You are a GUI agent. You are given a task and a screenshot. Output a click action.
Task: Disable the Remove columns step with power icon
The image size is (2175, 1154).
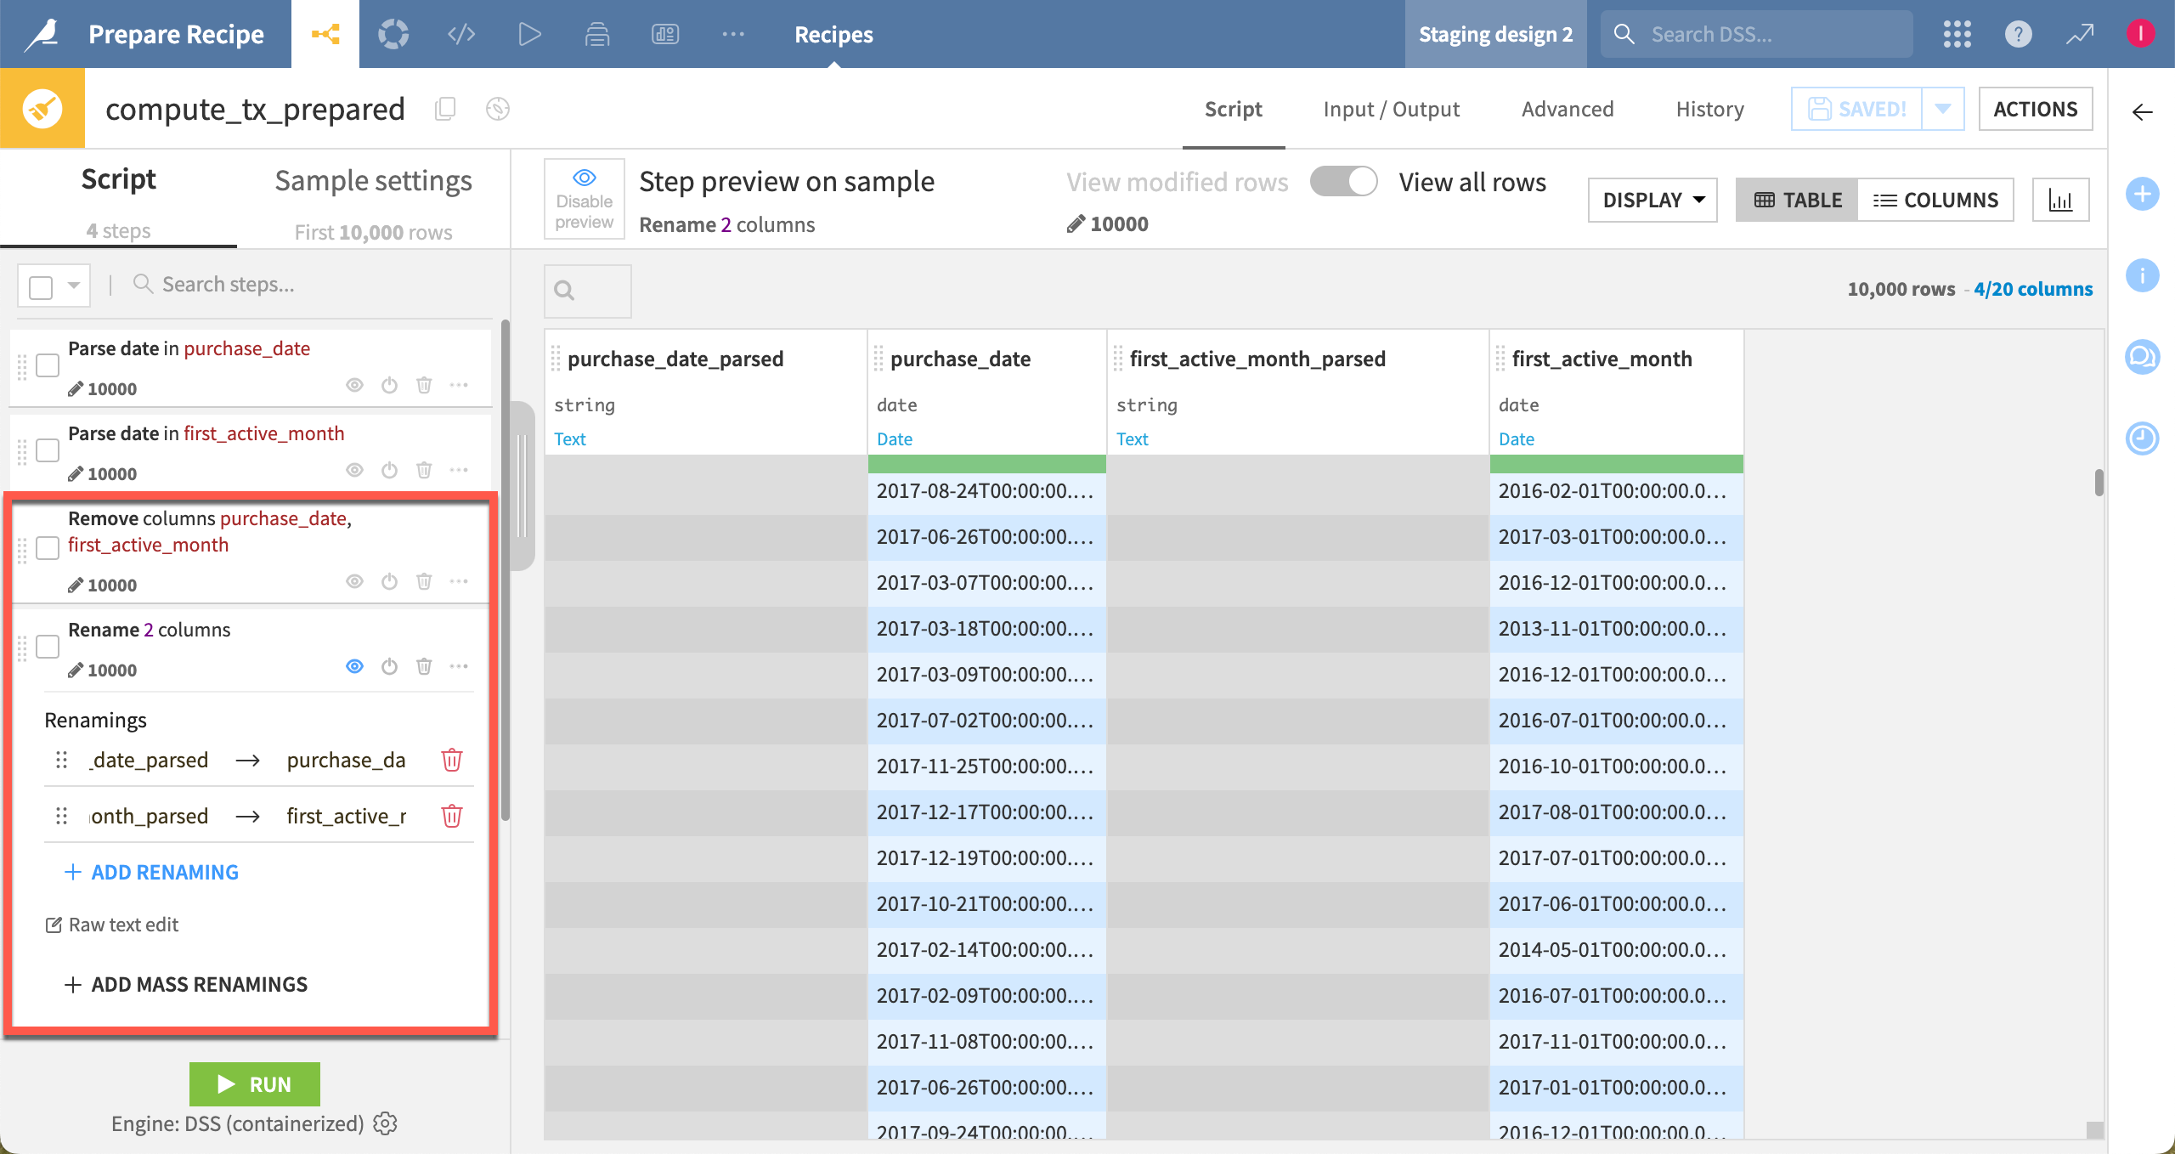tap(389, 581)
